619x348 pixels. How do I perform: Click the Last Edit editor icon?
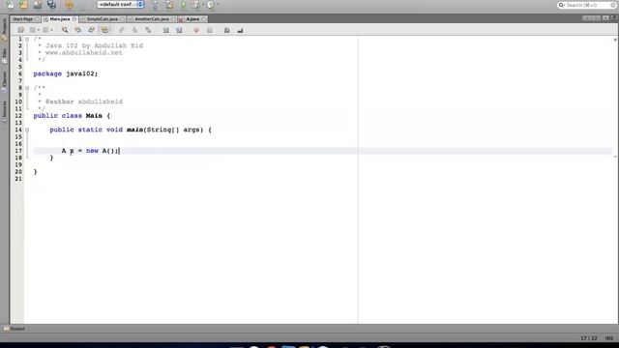point(20,30)
